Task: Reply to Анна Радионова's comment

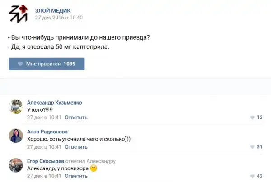Action: [76, 147]
